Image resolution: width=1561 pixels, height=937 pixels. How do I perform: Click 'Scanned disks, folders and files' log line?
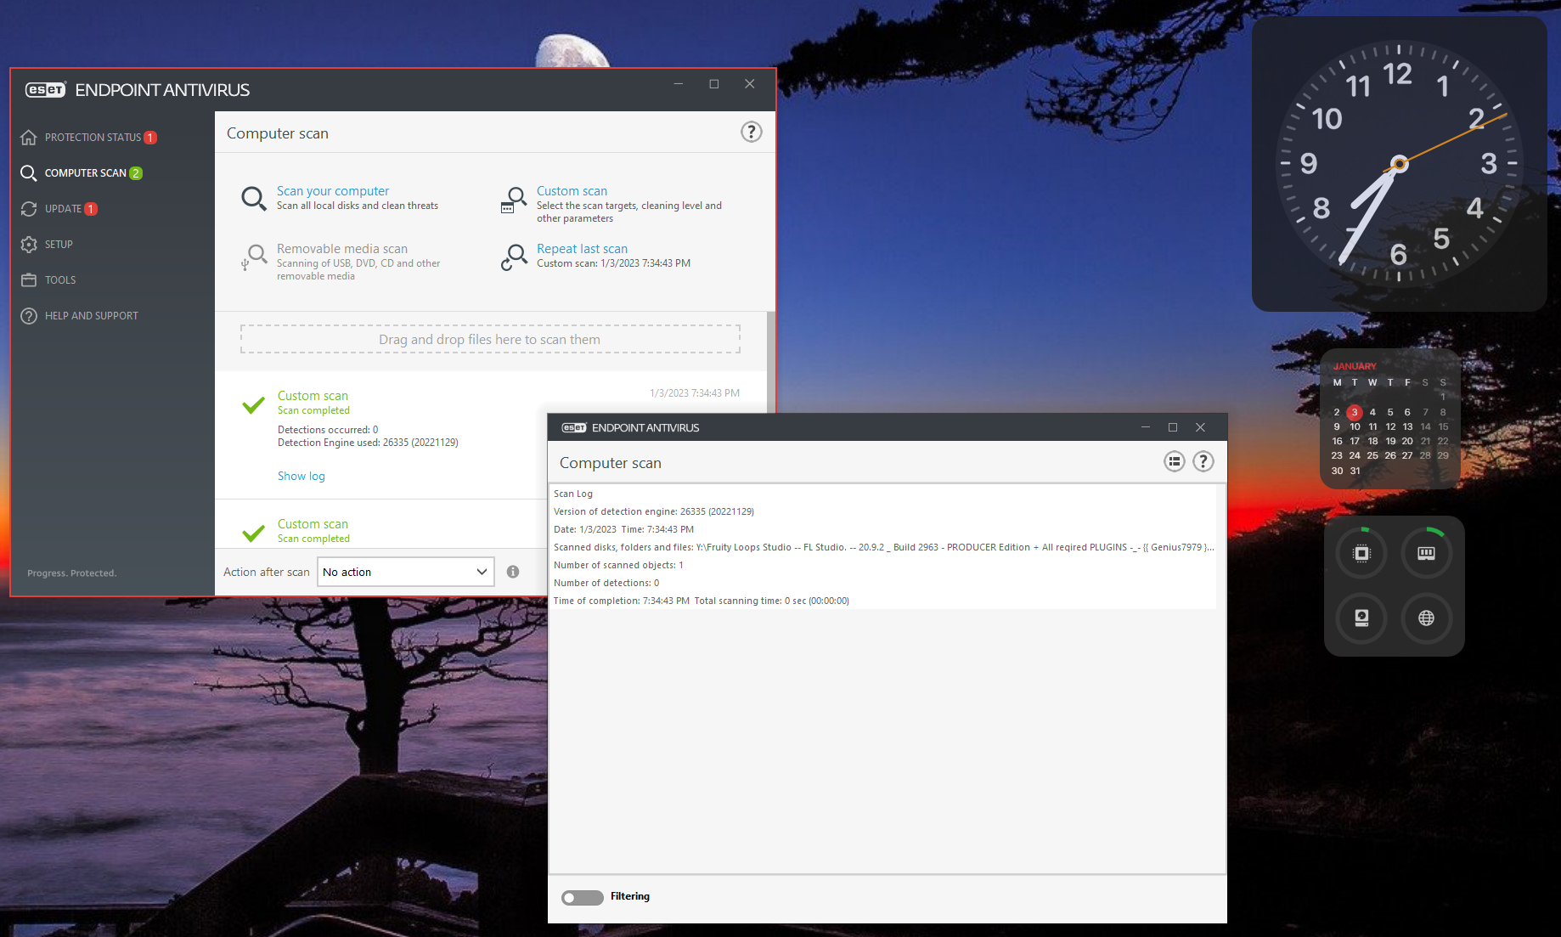[x=884, y=547]
